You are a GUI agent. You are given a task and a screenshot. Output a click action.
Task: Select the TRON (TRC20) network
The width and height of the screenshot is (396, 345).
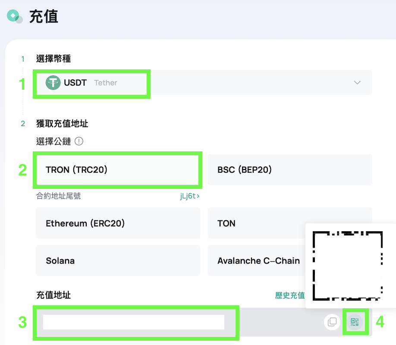click(x=117, y=170)
